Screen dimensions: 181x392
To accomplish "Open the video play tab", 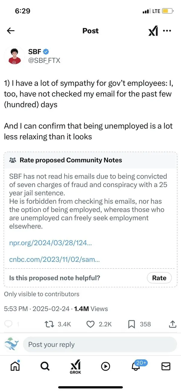I will [105, 366].
